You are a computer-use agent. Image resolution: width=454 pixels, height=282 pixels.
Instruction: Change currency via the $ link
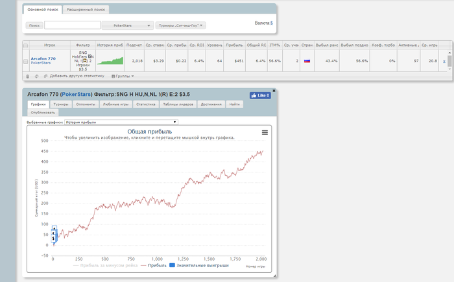pyautogui.click(x=272, y=23)
